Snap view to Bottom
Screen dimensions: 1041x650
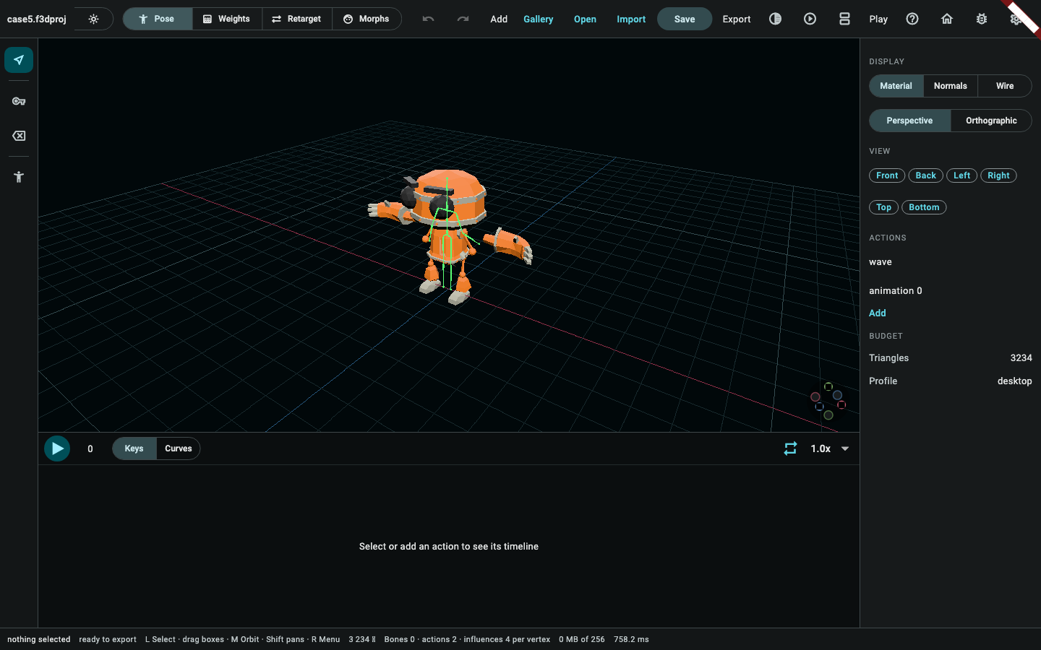coord(924,207)
